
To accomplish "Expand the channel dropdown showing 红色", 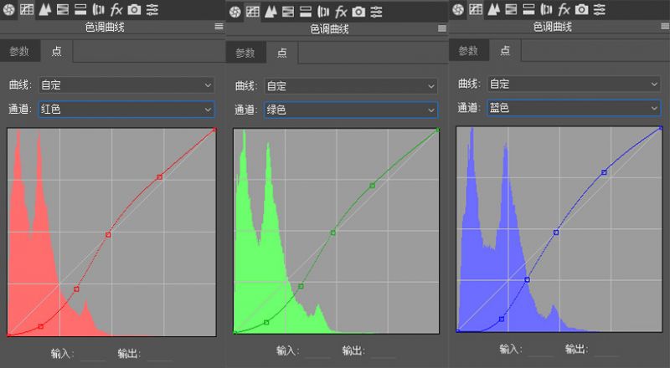I will click(x=126, y=109).
